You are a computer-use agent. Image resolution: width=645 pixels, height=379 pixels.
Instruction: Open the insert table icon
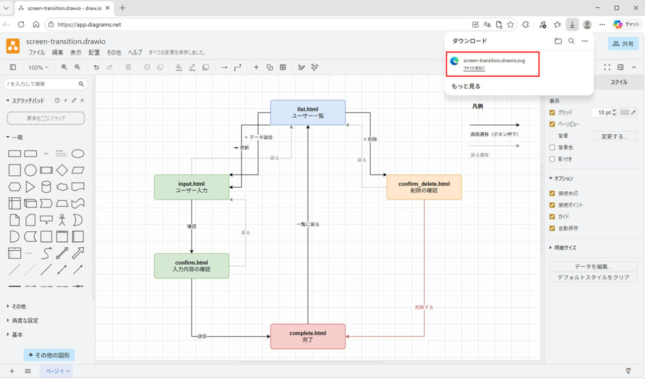click(x=283, y=67)
